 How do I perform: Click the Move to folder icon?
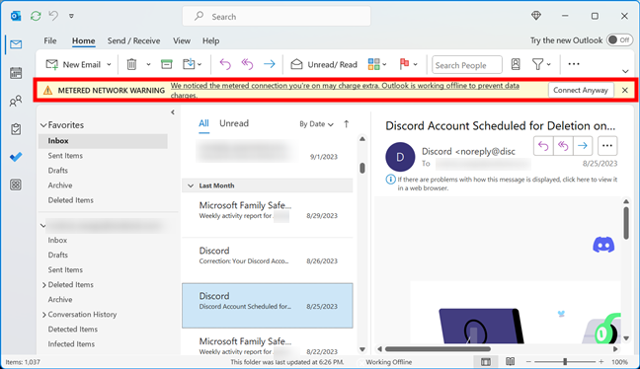[x=189, y=64]
